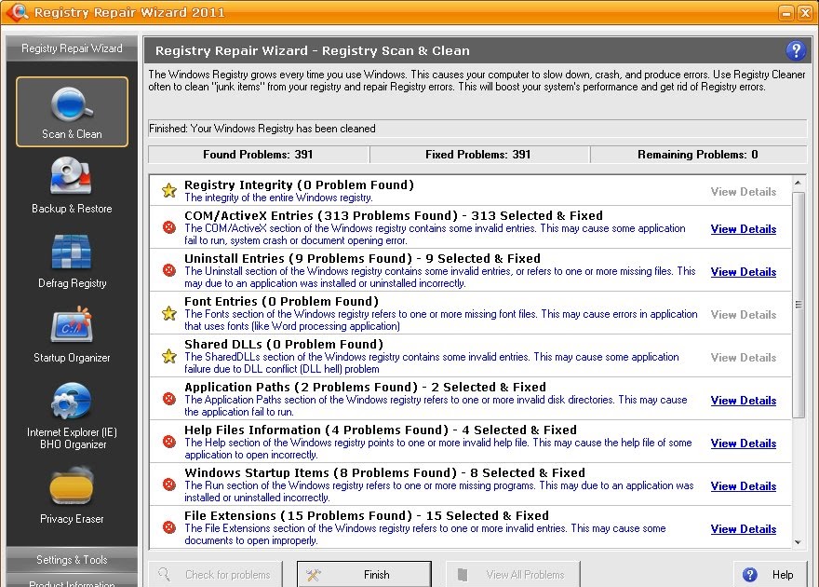
Task: Click the star icon beside Shared DLLs
Action: pyautogui.click(x=168, y=356)
